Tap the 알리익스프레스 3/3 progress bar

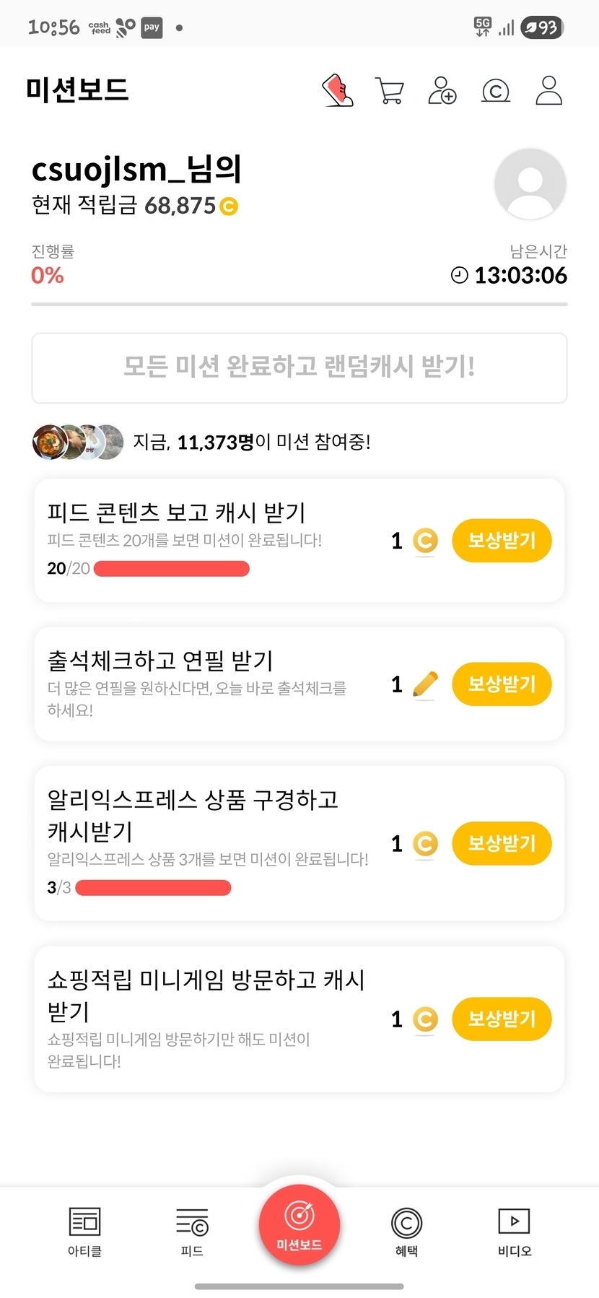tap(153, 887)
